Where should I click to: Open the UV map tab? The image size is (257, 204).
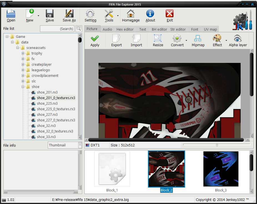click(210, 29)
